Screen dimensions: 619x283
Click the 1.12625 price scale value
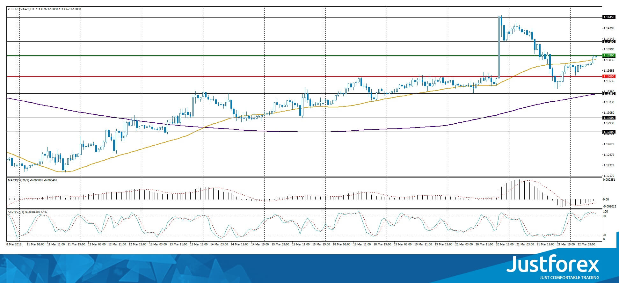click(x=609, y=144)
